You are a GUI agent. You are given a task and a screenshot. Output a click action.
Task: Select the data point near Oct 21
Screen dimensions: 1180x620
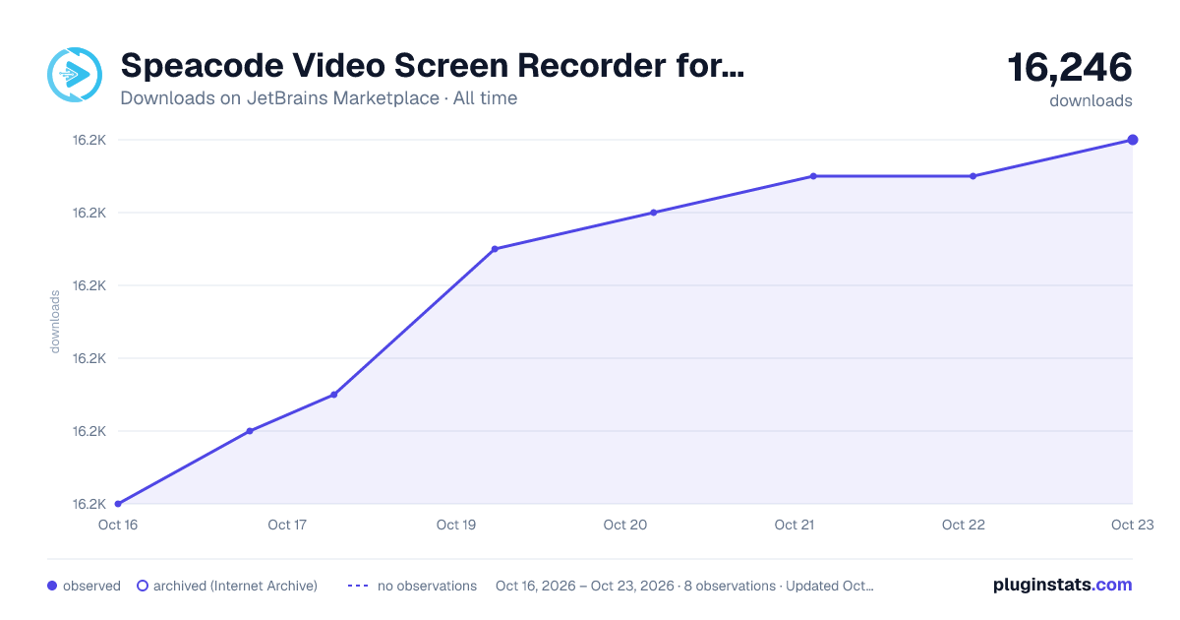[x=813, y=176]
